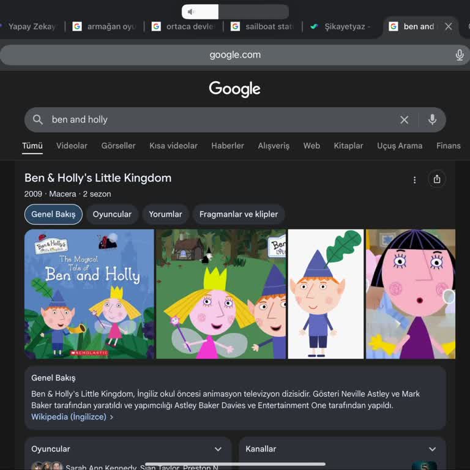Image resolution: width=470 pixels, height=470 pixels.
Task: Open the image of Holly with crown
Action: [221, 294]
